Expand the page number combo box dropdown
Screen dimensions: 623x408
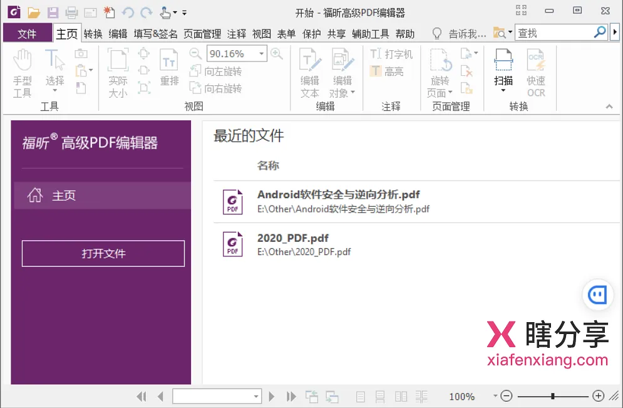pyautogui.click(x=256, y=396)
